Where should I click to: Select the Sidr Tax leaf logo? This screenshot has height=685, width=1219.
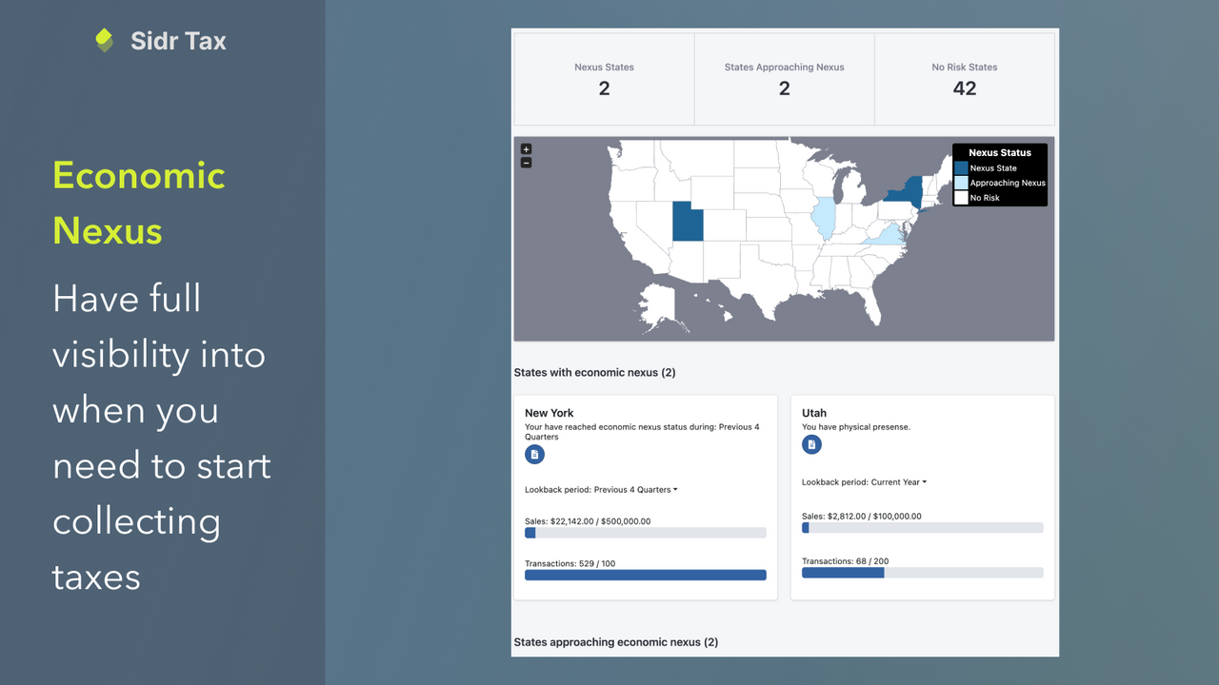click(104, 39)
